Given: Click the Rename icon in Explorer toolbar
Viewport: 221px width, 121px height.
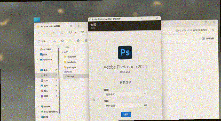Looking at the screenshot, I should pyautogui.click(x=78, y=41).
